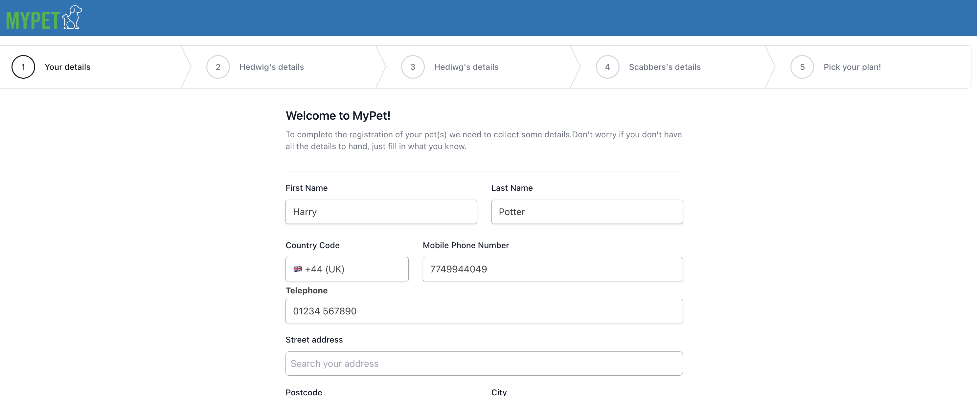Click the Street address label
977x396 pixels.
pos(314,340)
